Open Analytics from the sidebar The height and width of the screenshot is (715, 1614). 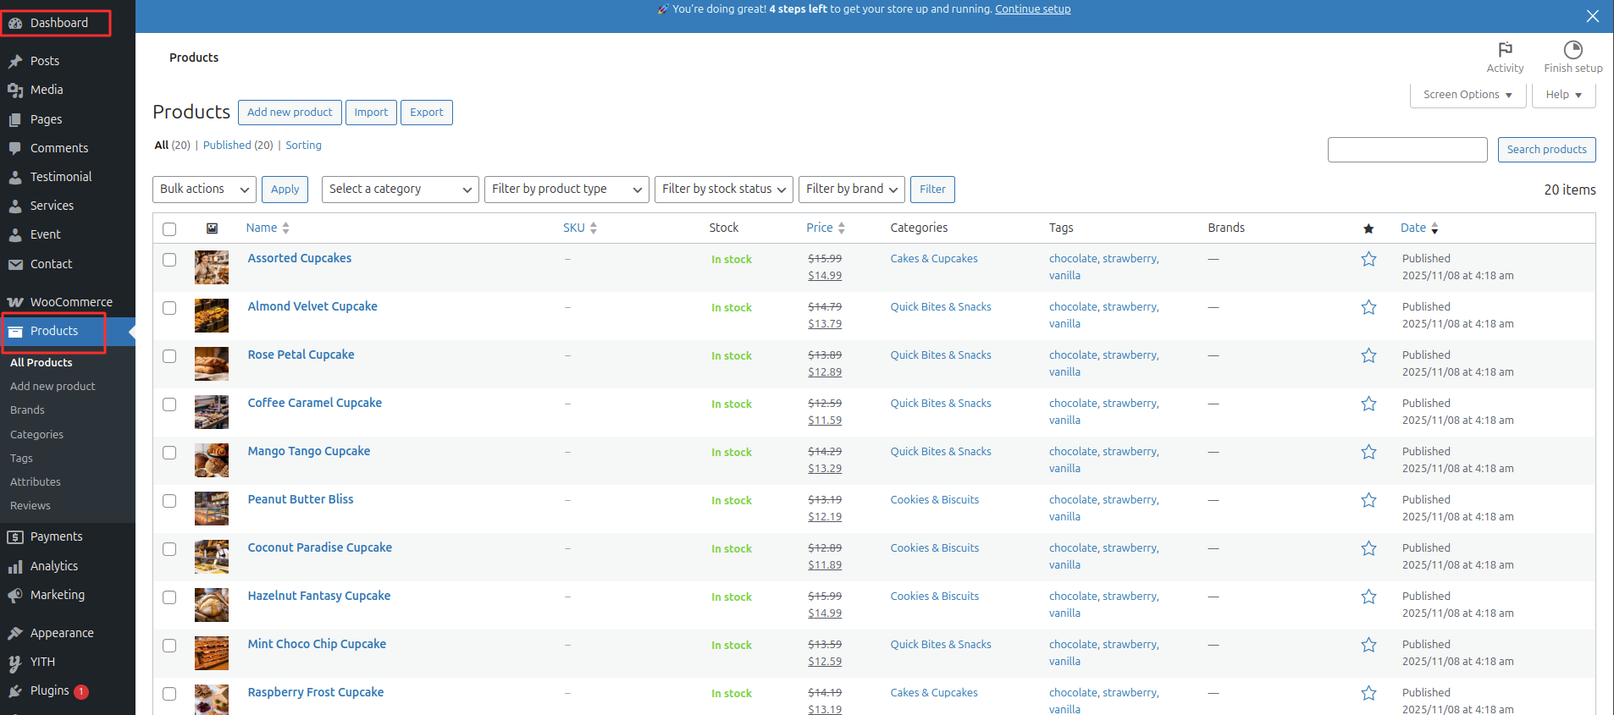(x=54, y=566)
